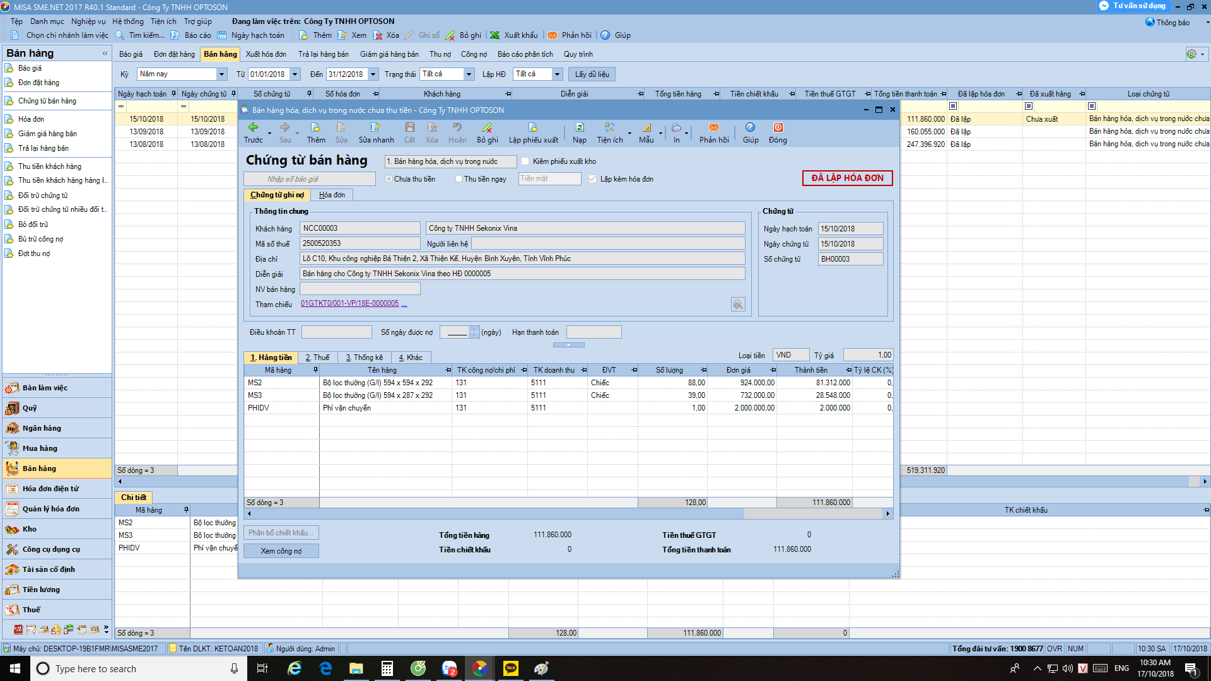Switch to Hóa đơn tab in dialog
Image resolution: width=1211 pixels, height=681 pixels.
click(332, 195)
